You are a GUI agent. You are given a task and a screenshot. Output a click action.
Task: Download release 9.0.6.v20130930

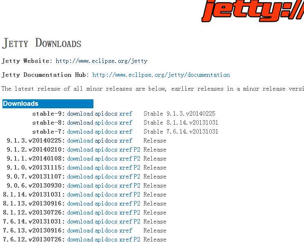pos(80,186)
